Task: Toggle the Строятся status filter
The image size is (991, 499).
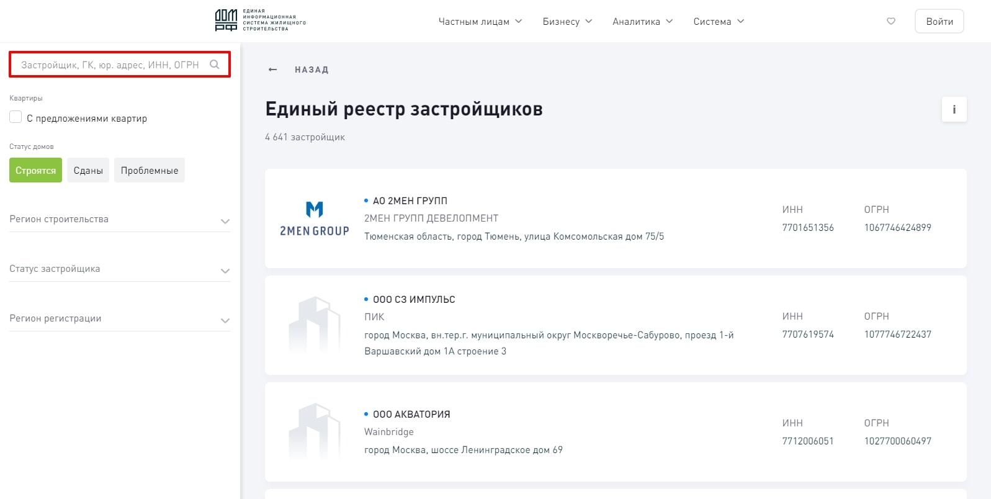Action: [35, 170]
